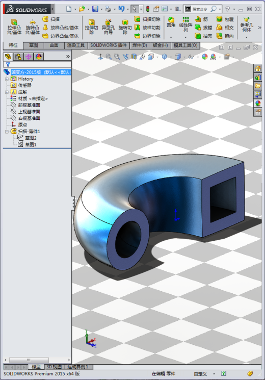The width and height of the screenshot is (265, 380).
Task: Toggle hide/show items glasses icon
Action: tap(191, 57)
